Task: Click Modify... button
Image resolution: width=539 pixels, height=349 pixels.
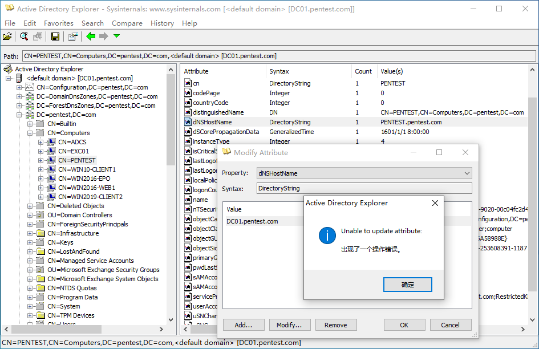Action: (289, 325)
